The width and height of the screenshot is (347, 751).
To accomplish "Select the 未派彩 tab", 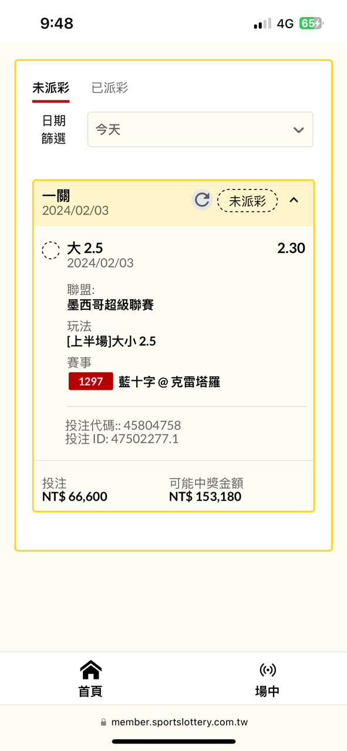I will click(50, 88).
